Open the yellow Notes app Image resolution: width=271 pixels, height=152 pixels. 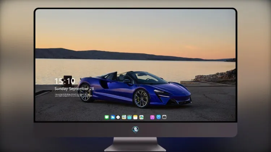(x=135, y=117)
